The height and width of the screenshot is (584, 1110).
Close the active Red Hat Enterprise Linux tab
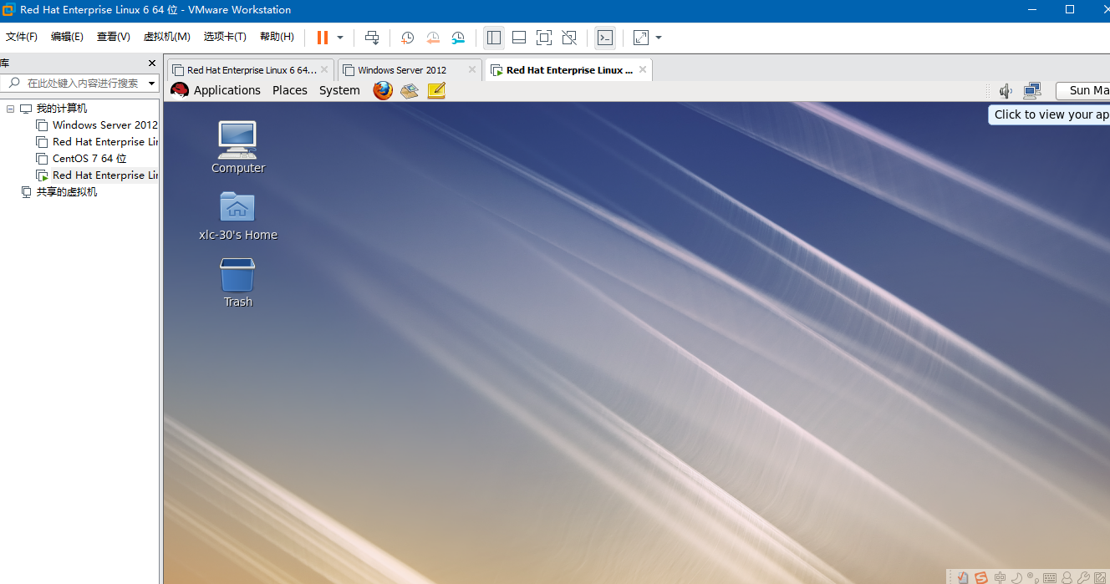[642, 69]
